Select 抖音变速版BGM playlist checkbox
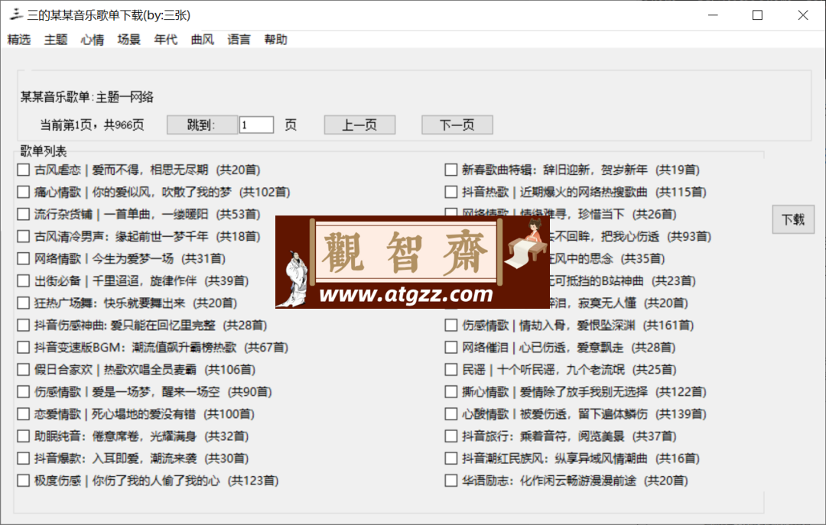The image size is (826, 525). (23, 347)
